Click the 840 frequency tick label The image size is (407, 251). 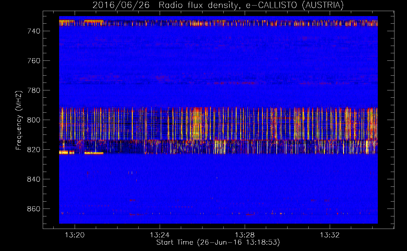click(34, 179)
